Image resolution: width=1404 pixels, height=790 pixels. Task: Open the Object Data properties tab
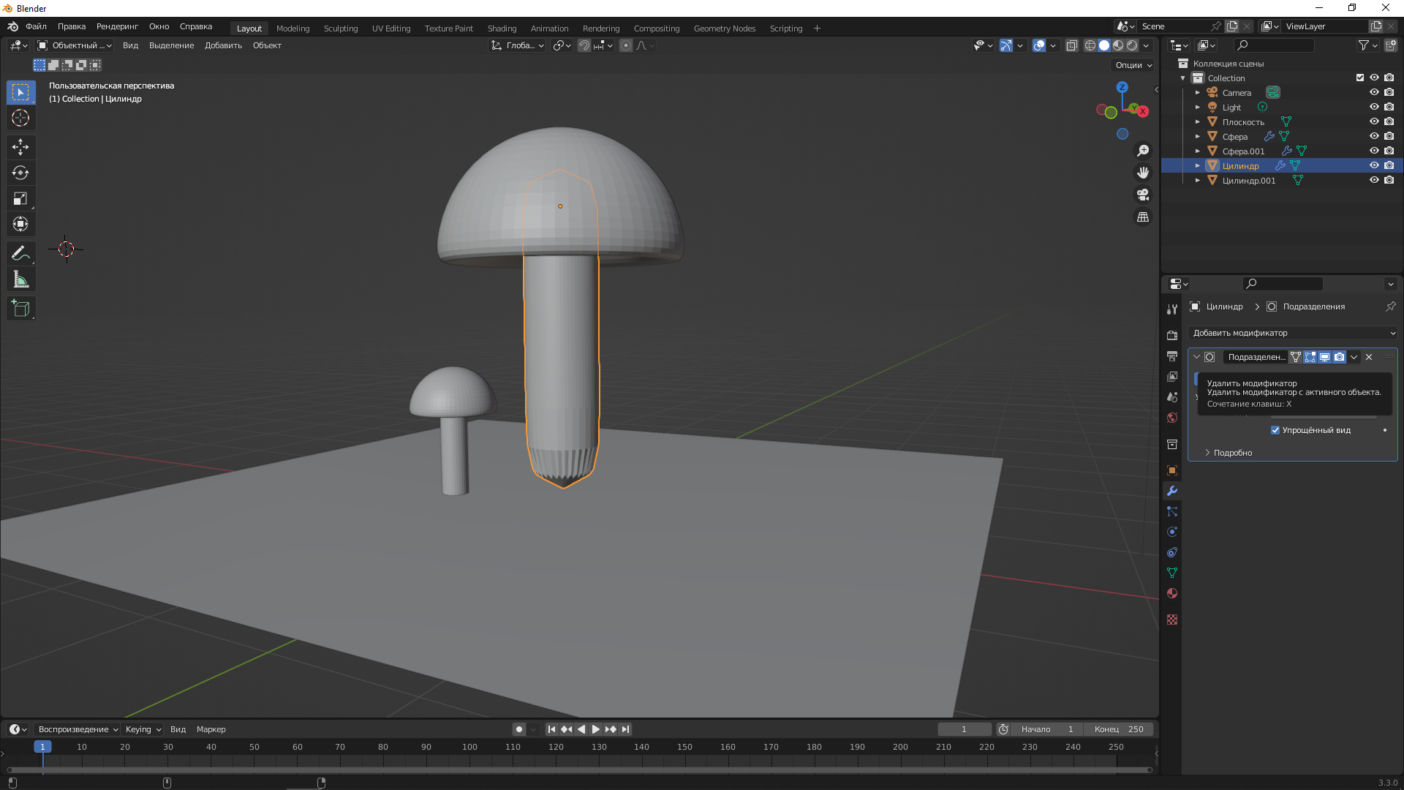click(1172, 573)
